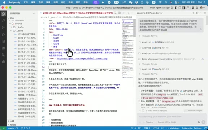The height and width of the screenshot is (130, 208).
Task: Open the Antigravity app menu
Action: pos(14,3)
